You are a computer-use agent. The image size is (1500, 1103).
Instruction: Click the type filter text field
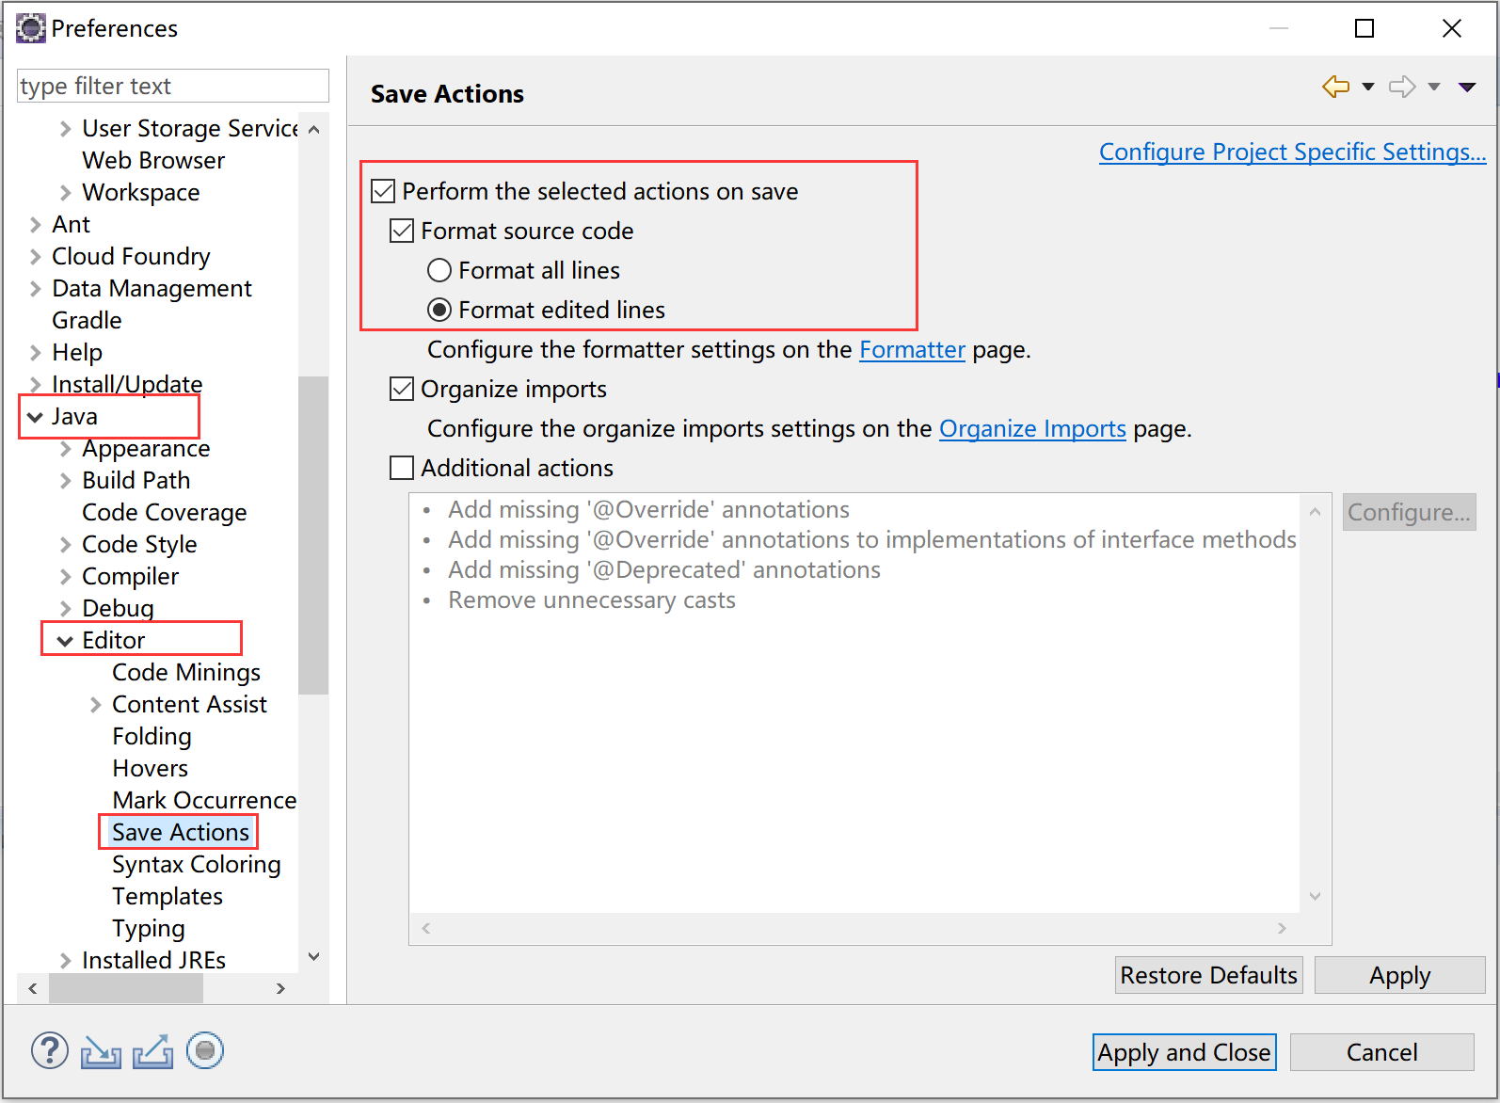(x=173, y=86)
